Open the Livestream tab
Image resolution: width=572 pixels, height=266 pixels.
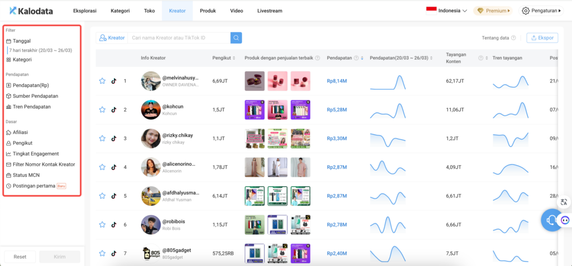(270, 11)
